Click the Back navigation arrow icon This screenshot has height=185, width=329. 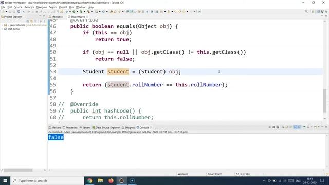(184, 12)
